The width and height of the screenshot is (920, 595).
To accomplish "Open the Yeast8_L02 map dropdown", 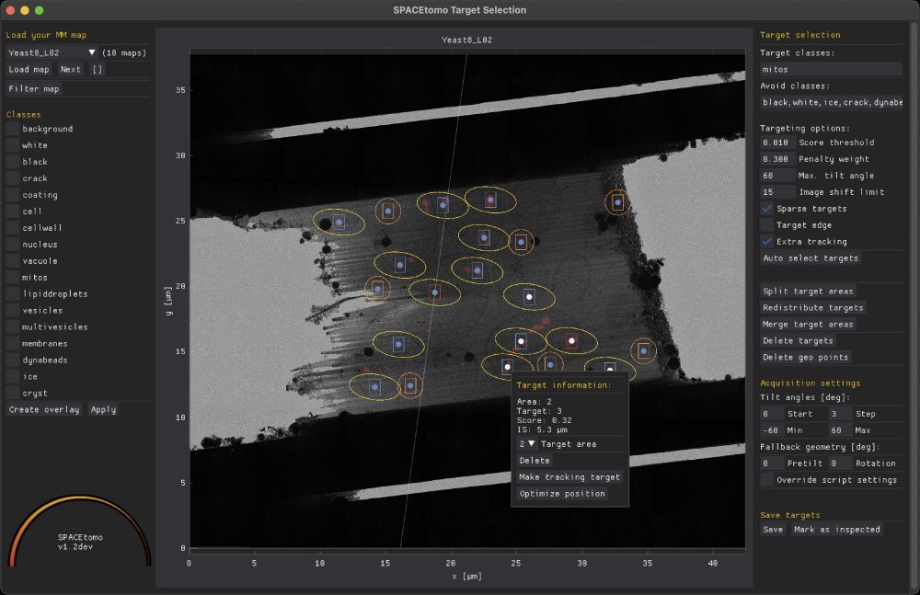I will pos(52,52).
